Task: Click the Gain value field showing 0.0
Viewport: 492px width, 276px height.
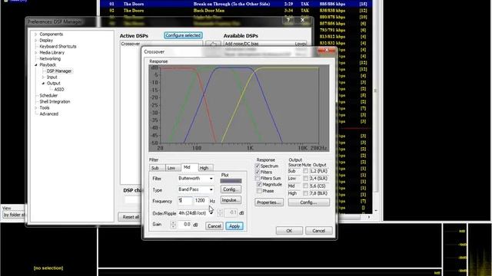Action: pos(185,225)
